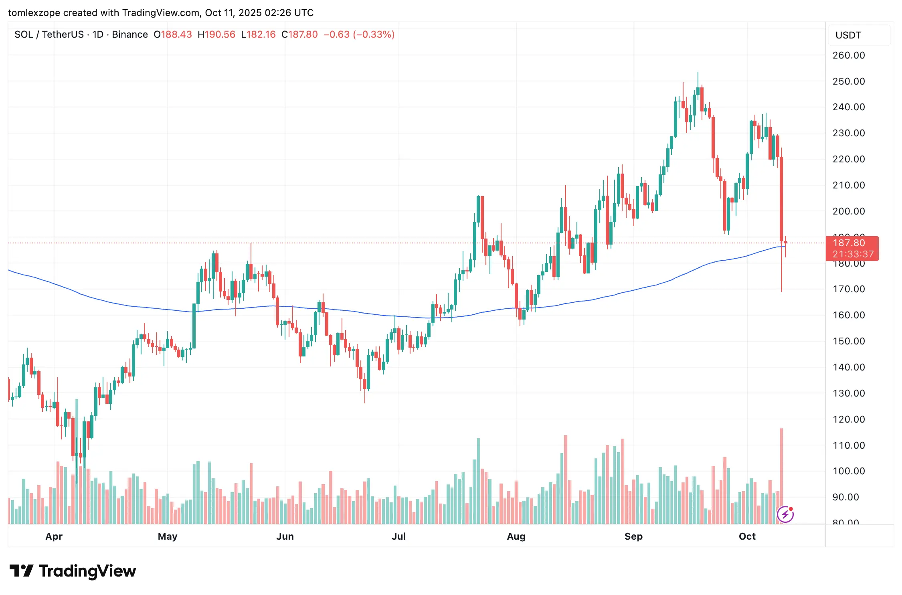The image size is (902, 595).
Task: Select the Apr label on the time axis
Action: [54, 536]
